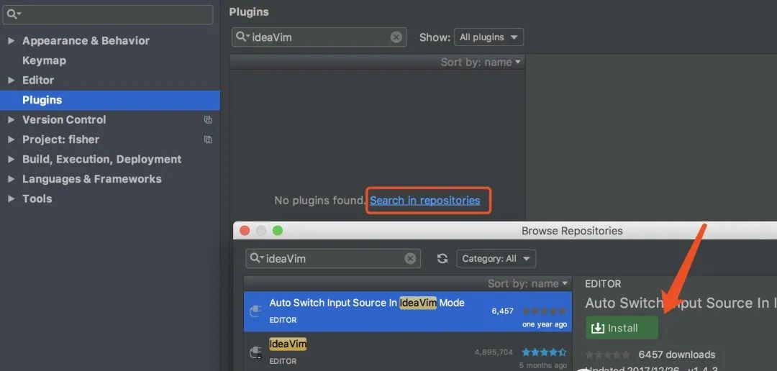Click the green Install button
This screenshot has height=371, width=777.
(x=622, y=328)
